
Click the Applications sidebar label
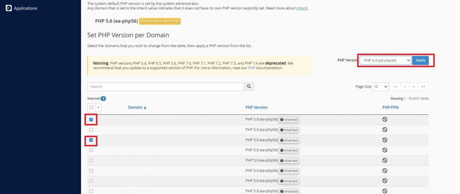25,8
